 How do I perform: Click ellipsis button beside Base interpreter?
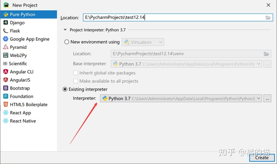pyautogui.click(x=267, y=64)
